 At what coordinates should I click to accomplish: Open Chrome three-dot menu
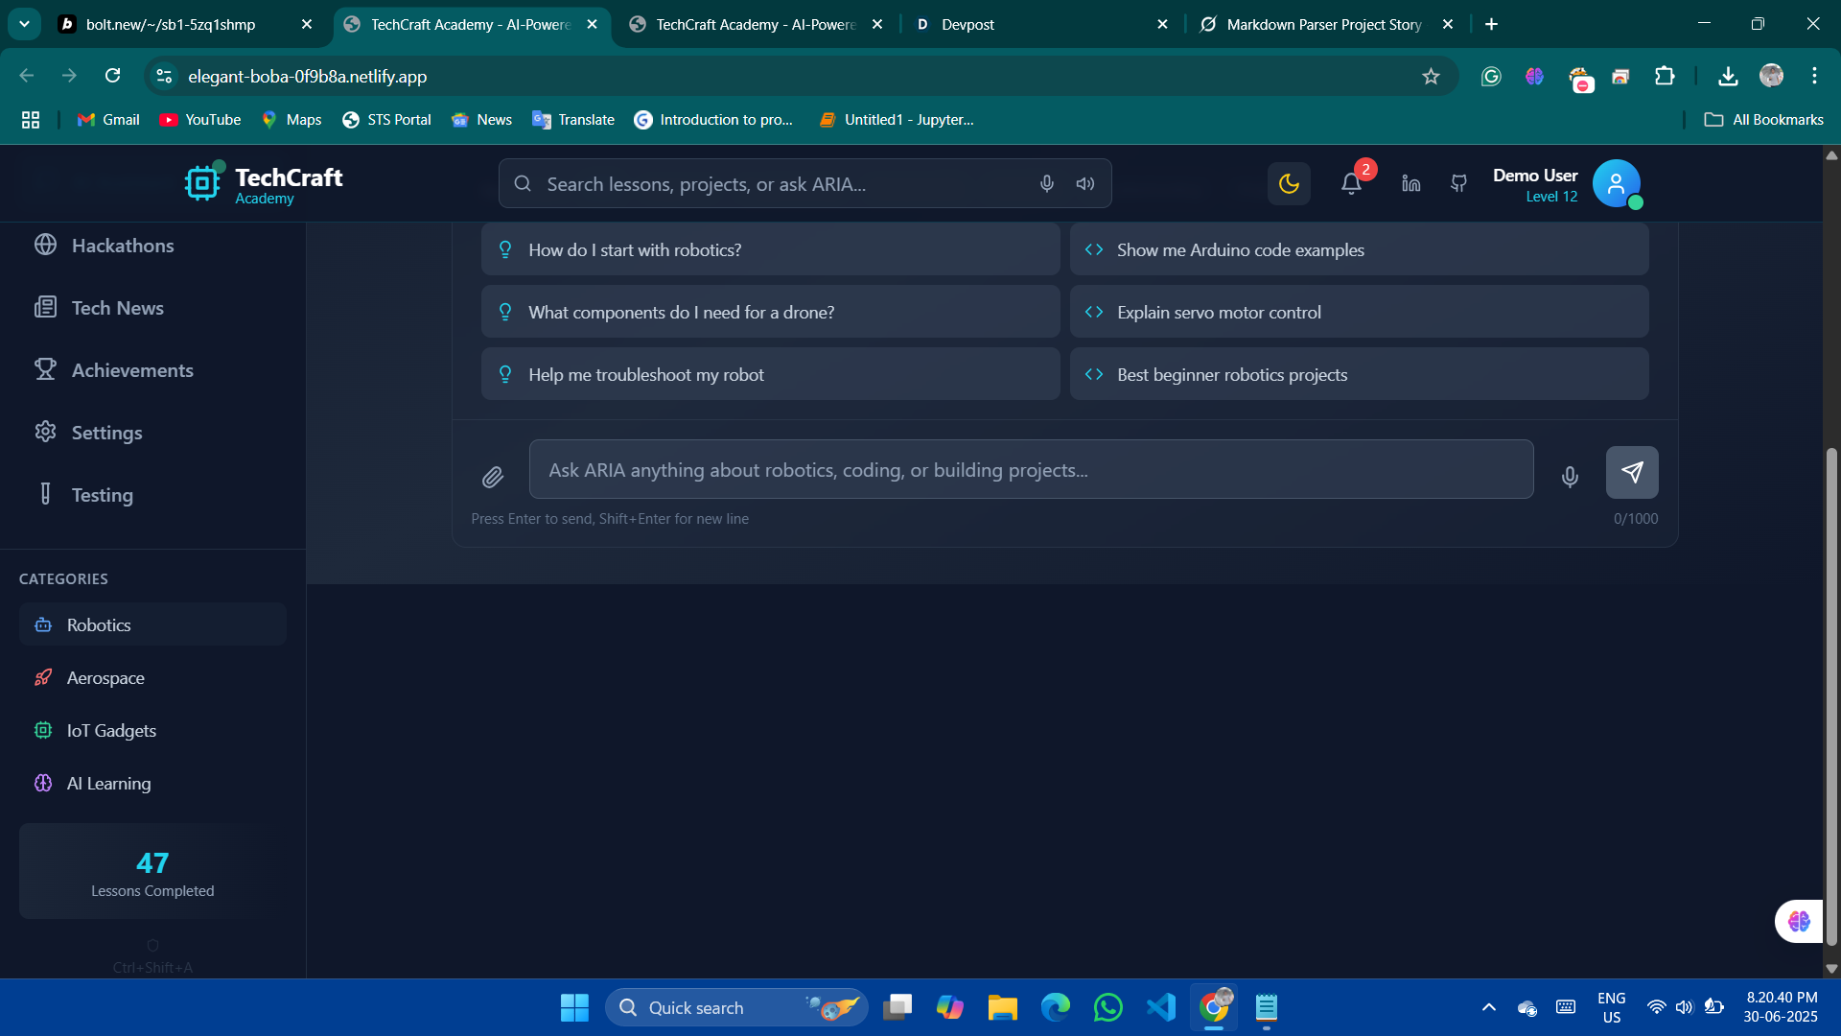1814,76
